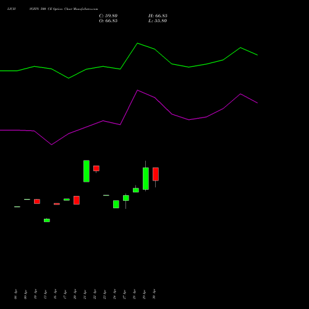Image resolution: width=309 pixels, height=309 pixels.
Task: Click the 24 Apr date label
Action: [115, 294]
